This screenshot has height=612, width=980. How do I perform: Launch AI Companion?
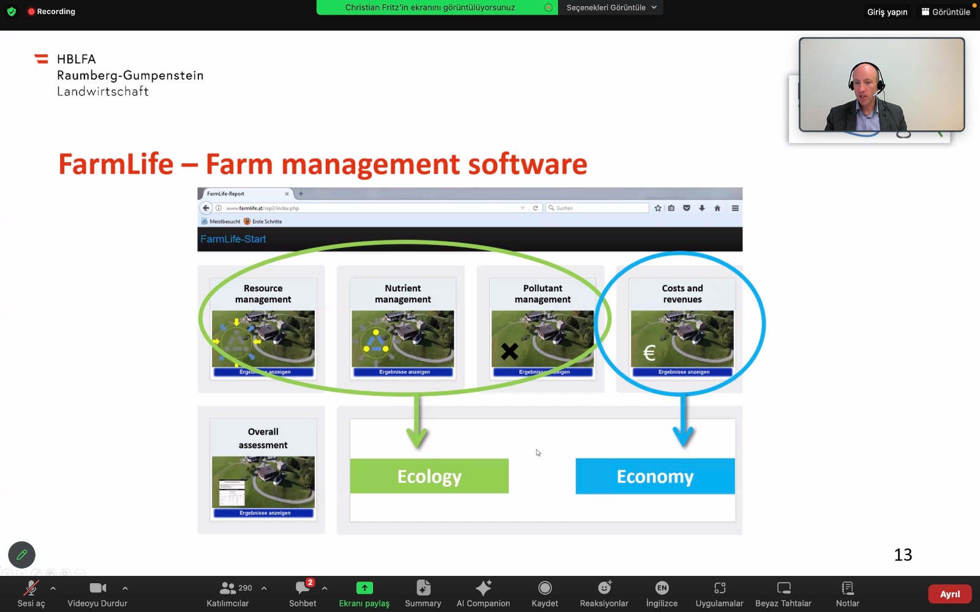pos(483,589)
